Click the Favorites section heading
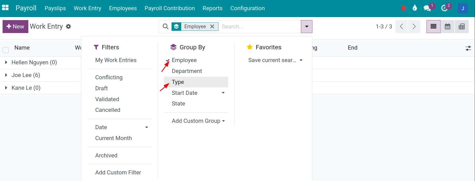Viewport: 475px width, 181px height. click(x=264, y=47)
